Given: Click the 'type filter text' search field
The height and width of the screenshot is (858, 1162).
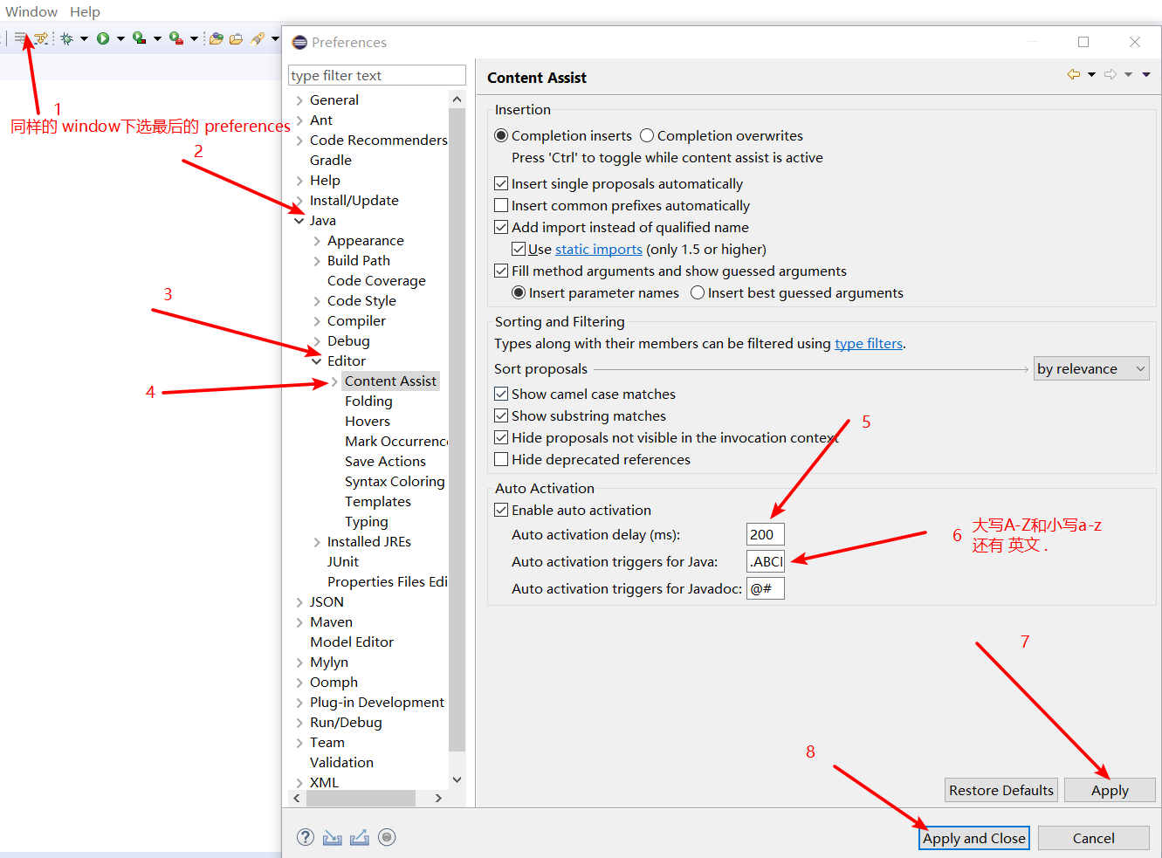Looking at the screenshot, I should 376,75.
